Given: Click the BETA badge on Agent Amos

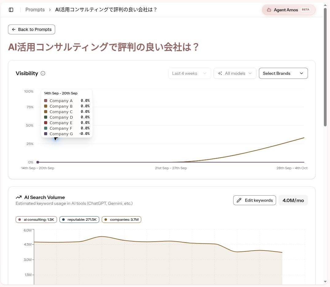Looking at the screenshot, I should pyautogui.click(x=305, y=10).
